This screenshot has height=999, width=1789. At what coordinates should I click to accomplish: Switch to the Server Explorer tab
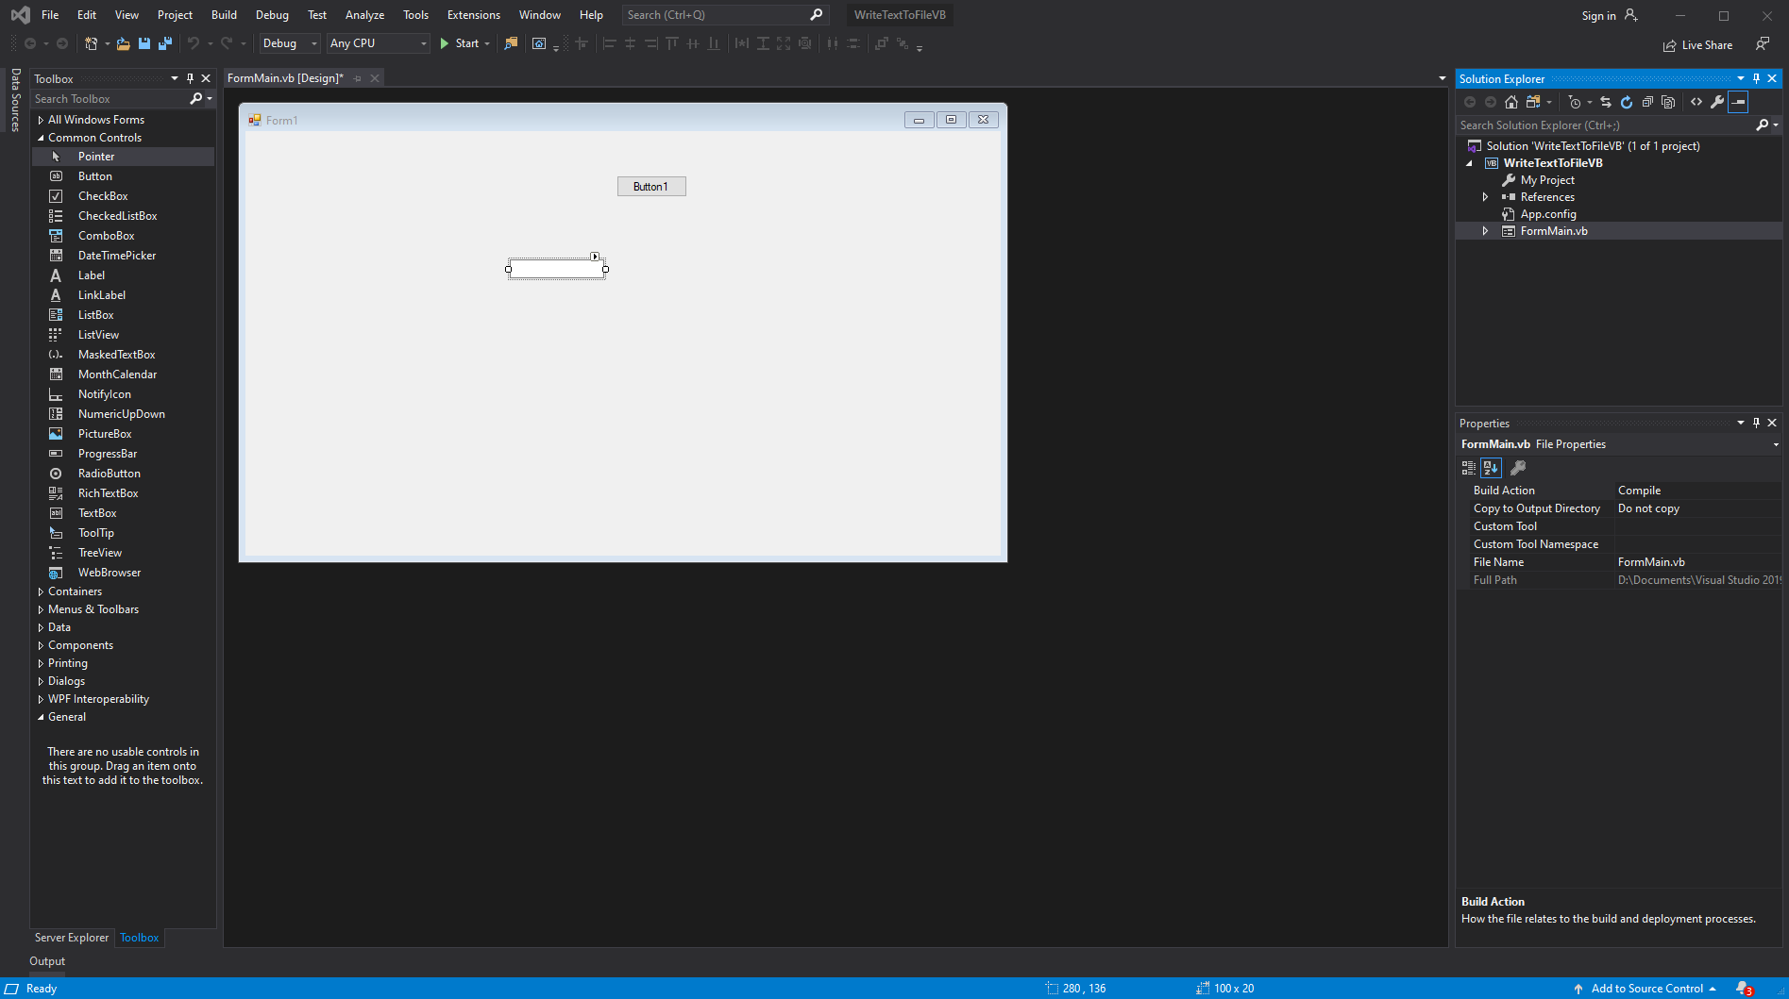[71, 937]
